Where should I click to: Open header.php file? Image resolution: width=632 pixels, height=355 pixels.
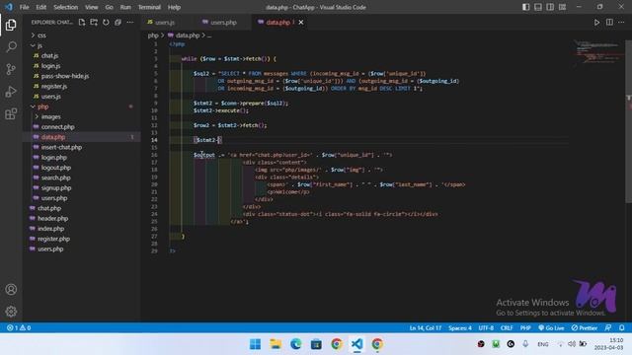pyautogui.click(x=52, y=219)
